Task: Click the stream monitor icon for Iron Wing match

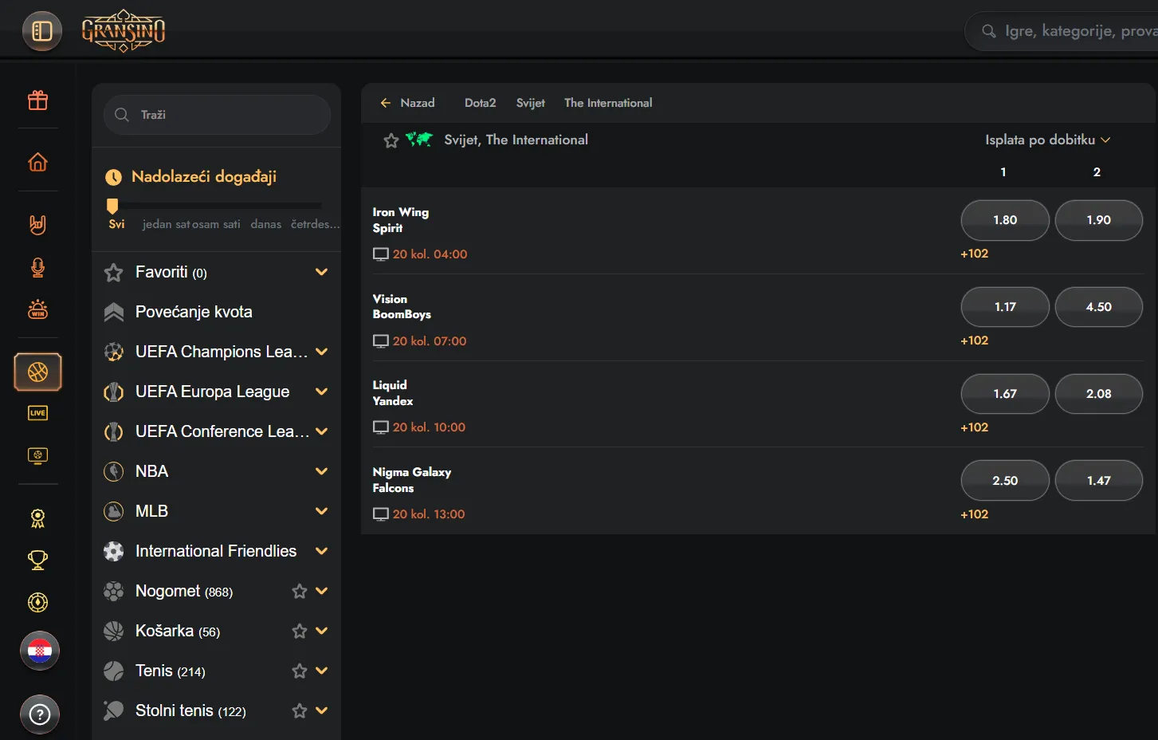Action: coord(381,254)
